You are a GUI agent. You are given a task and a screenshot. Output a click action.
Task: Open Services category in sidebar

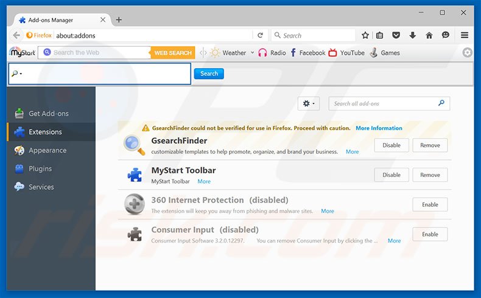51,187
